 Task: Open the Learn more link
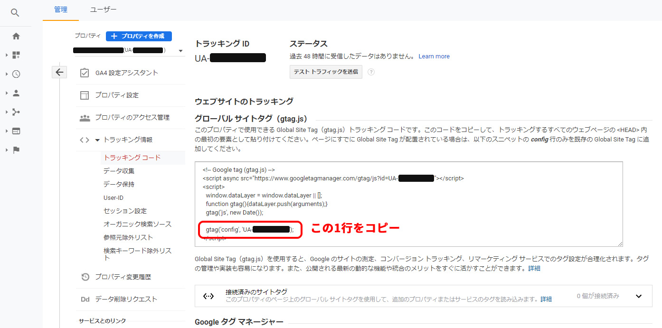[x=434, y=56]
